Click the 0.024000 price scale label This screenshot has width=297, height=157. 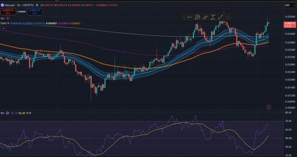point(290,42)
